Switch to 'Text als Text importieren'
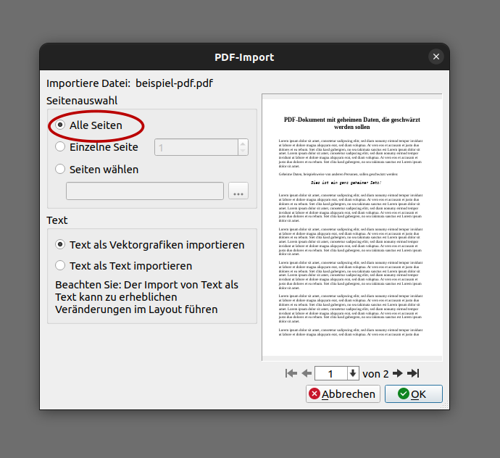The width and height of the screenshot is (500, 458). pyautogui.click(x=60, y=266)
